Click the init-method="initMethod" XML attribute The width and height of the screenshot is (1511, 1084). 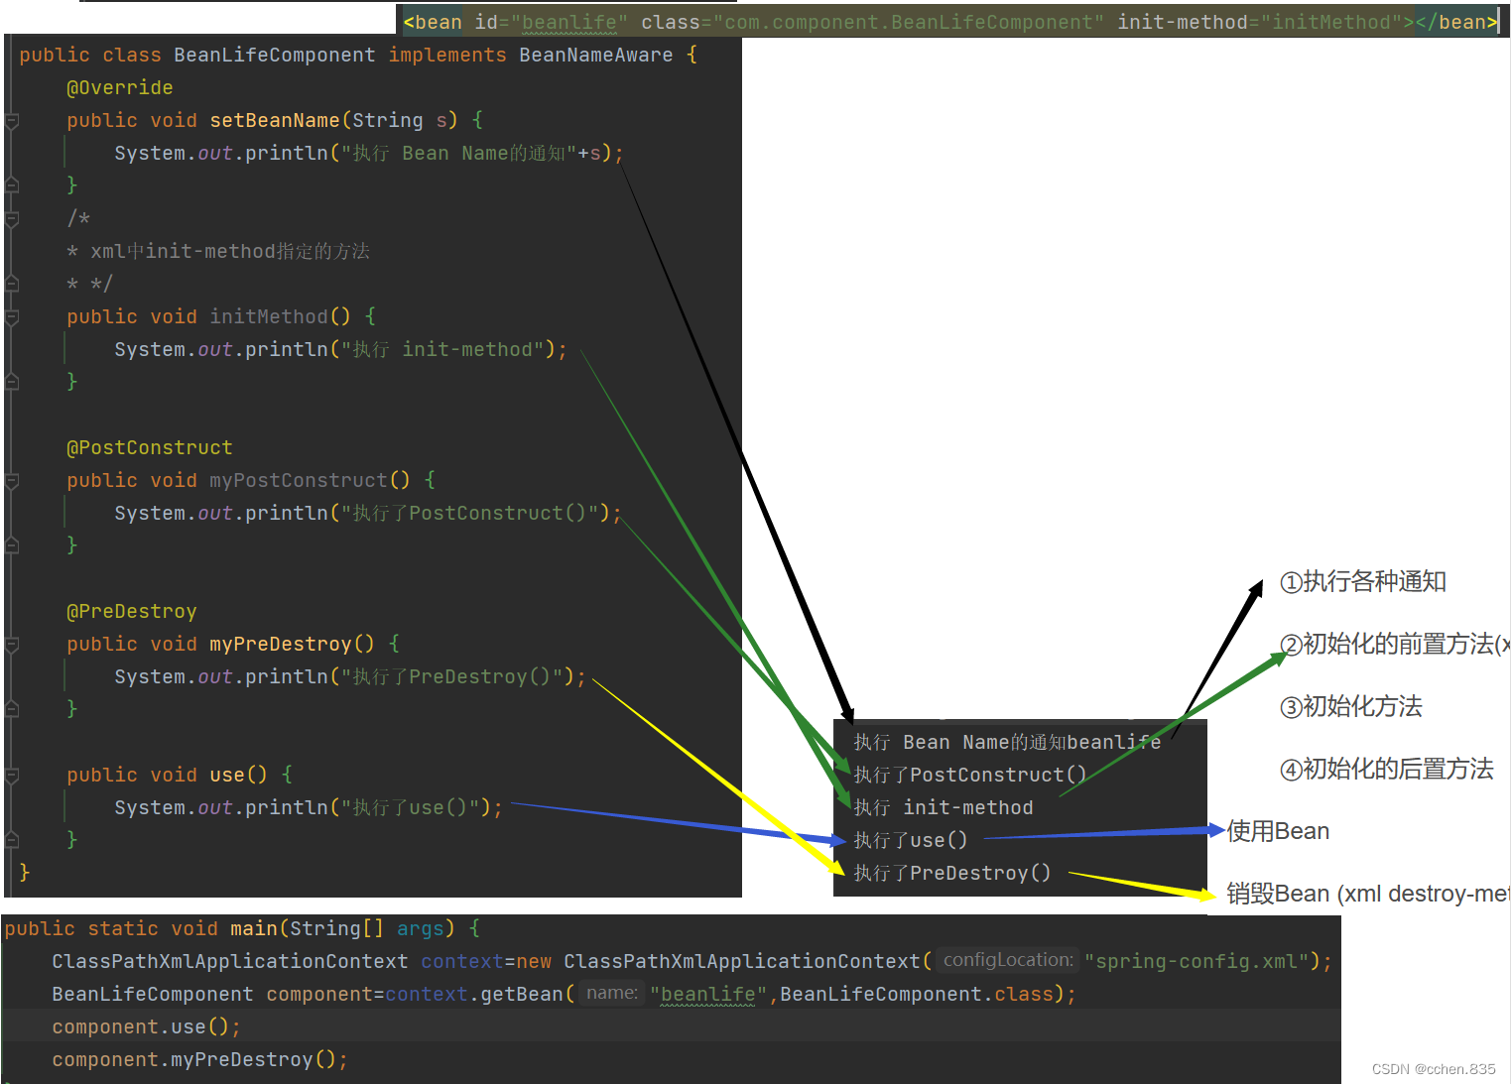tap(1260, 23)
